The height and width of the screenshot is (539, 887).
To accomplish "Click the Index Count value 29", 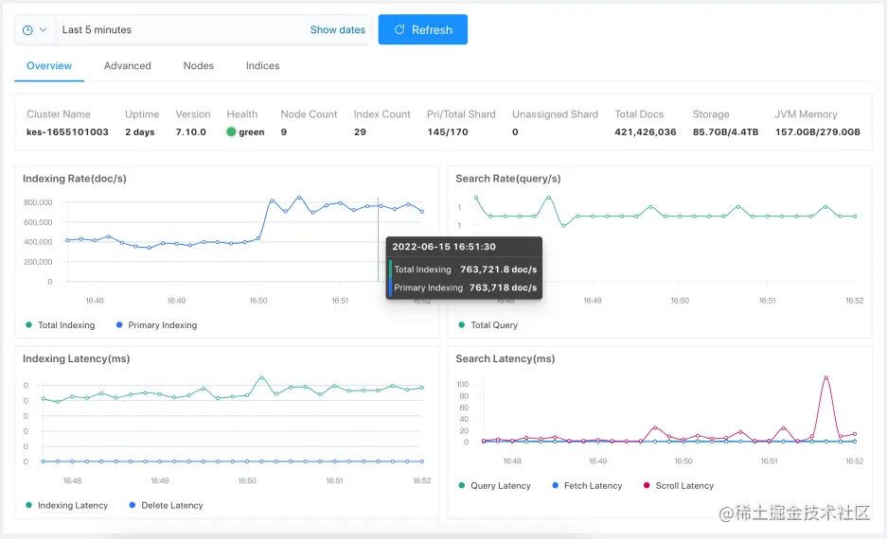I will pos(360,132).
